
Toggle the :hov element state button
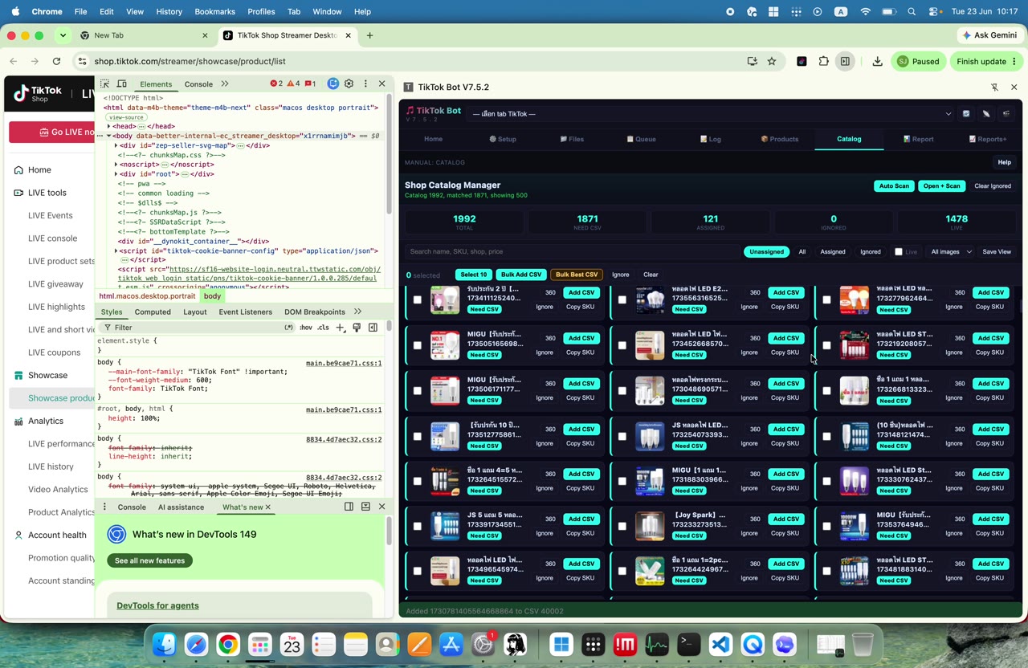305,328
